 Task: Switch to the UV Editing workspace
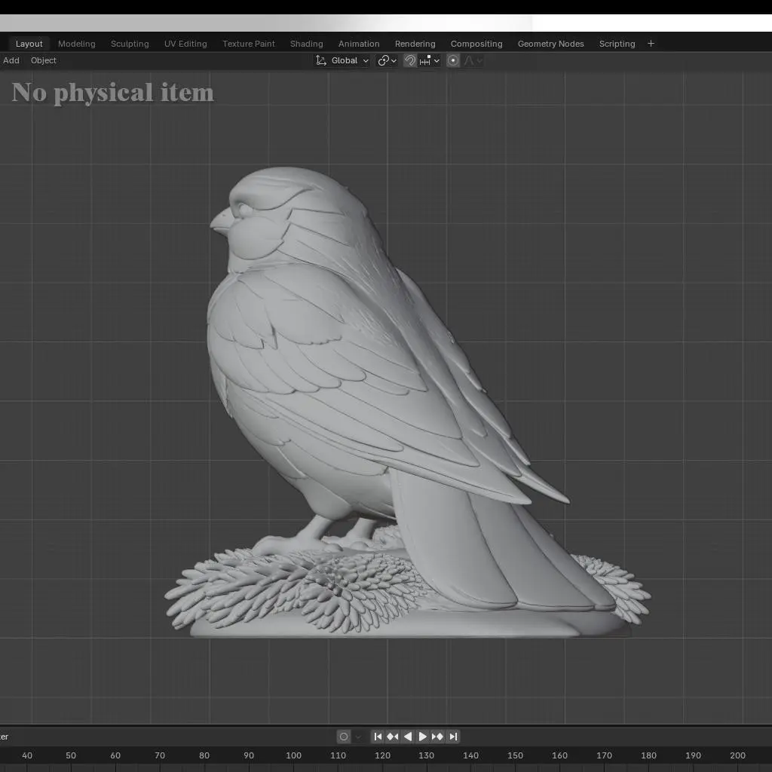click(185, 44)
